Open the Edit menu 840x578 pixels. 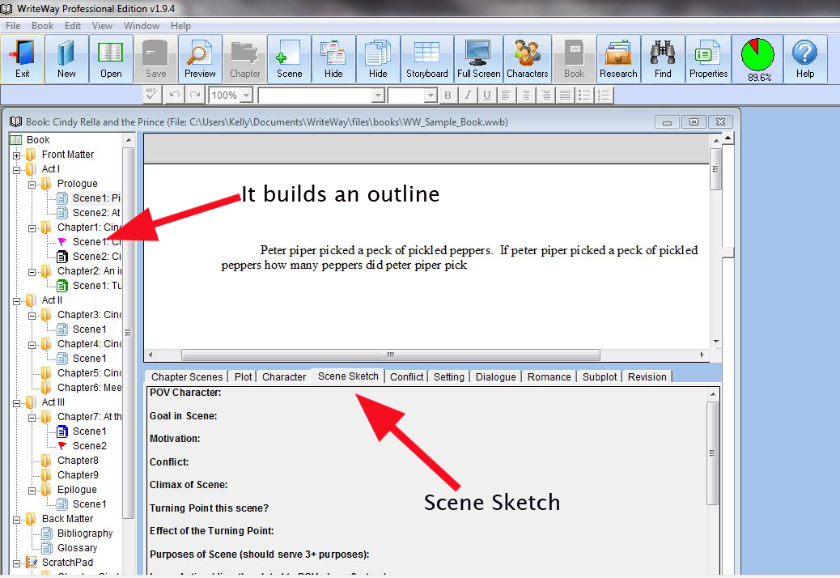72,26
